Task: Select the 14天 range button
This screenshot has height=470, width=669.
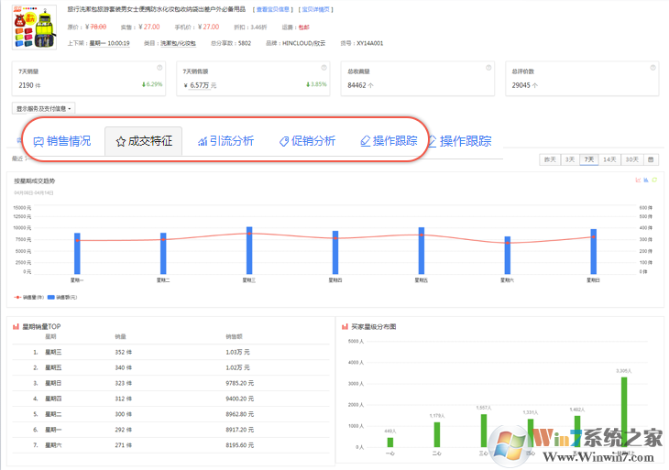Action: tap(609, 159)
